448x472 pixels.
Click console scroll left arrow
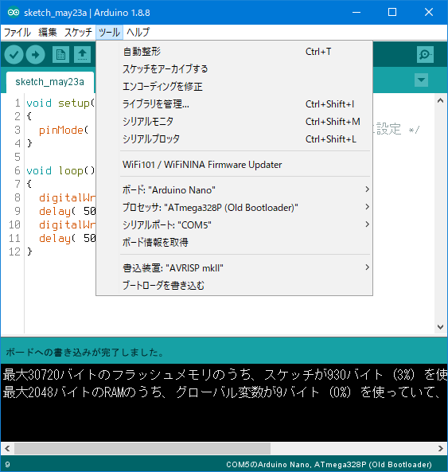click(7, 449)
